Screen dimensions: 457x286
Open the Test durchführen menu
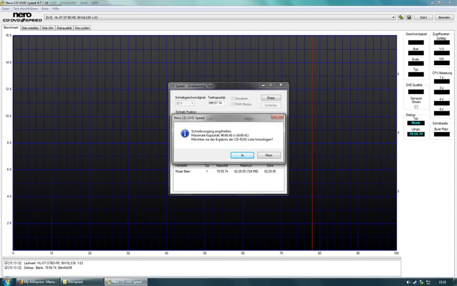coord(25,9)
